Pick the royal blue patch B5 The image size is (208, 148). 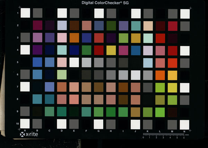37,62
